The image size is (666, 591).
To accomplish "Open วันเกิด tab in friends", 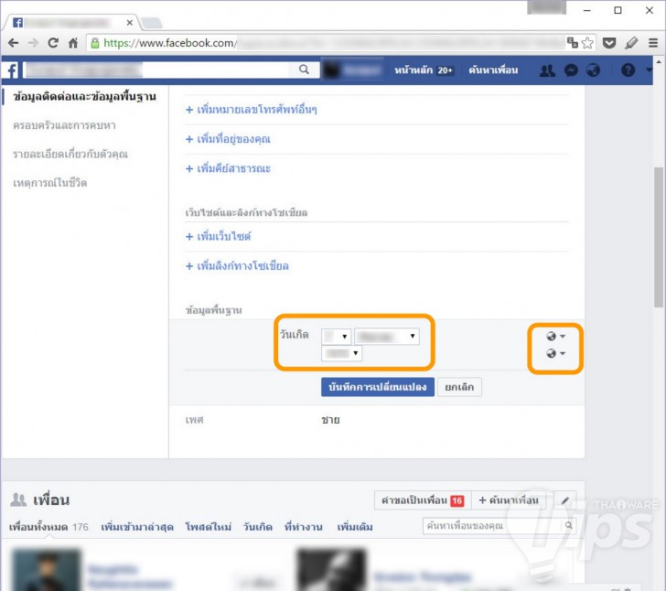I will (x=257, y=527).
